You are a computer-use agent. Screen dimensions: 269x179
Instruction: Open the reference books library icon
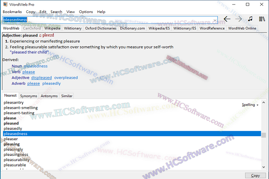[x=262, y=19]
